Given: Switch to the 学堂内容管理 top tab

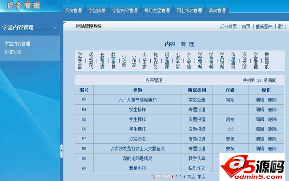Looking at the screenshot, I should (125, 11).
